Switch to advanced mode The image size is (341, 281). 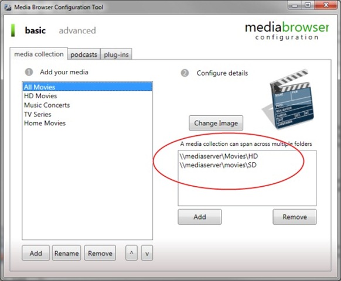point(77,30)
